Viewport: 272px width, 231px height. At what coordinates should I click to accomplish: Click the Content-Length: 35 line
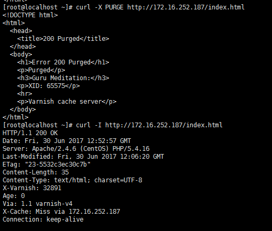tap(36, 172)
